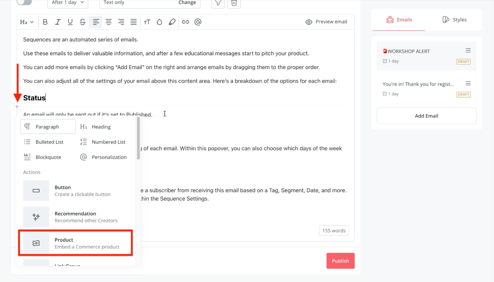The image size is (494, 282).
Task: Apply underline formatting
Action: coord(70,22)
